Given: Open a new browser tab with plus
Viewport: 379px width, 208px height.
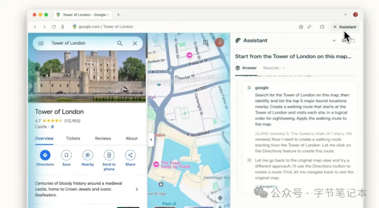Looking at the screenshot, I should click(x=119, y=15).
